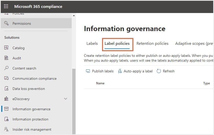Screen dimensions: 214x135
Task: Click the Catalog grid icon
Action: 7,48
